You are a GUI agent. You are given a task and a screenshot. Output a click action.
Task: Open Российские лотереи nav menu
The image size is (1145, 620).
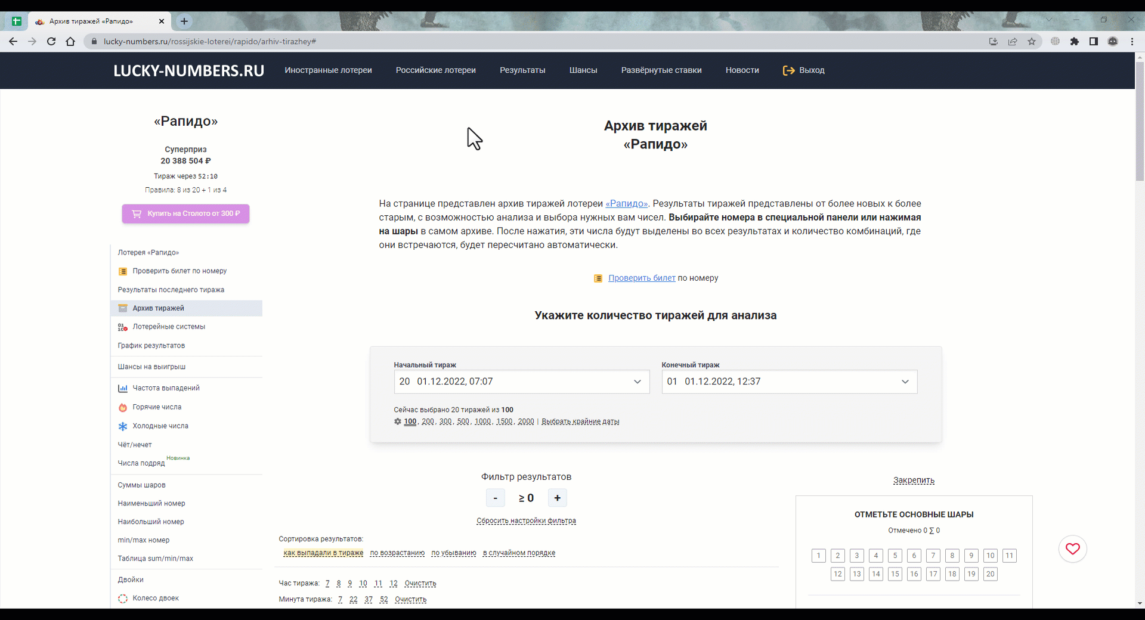click(435, 70)
